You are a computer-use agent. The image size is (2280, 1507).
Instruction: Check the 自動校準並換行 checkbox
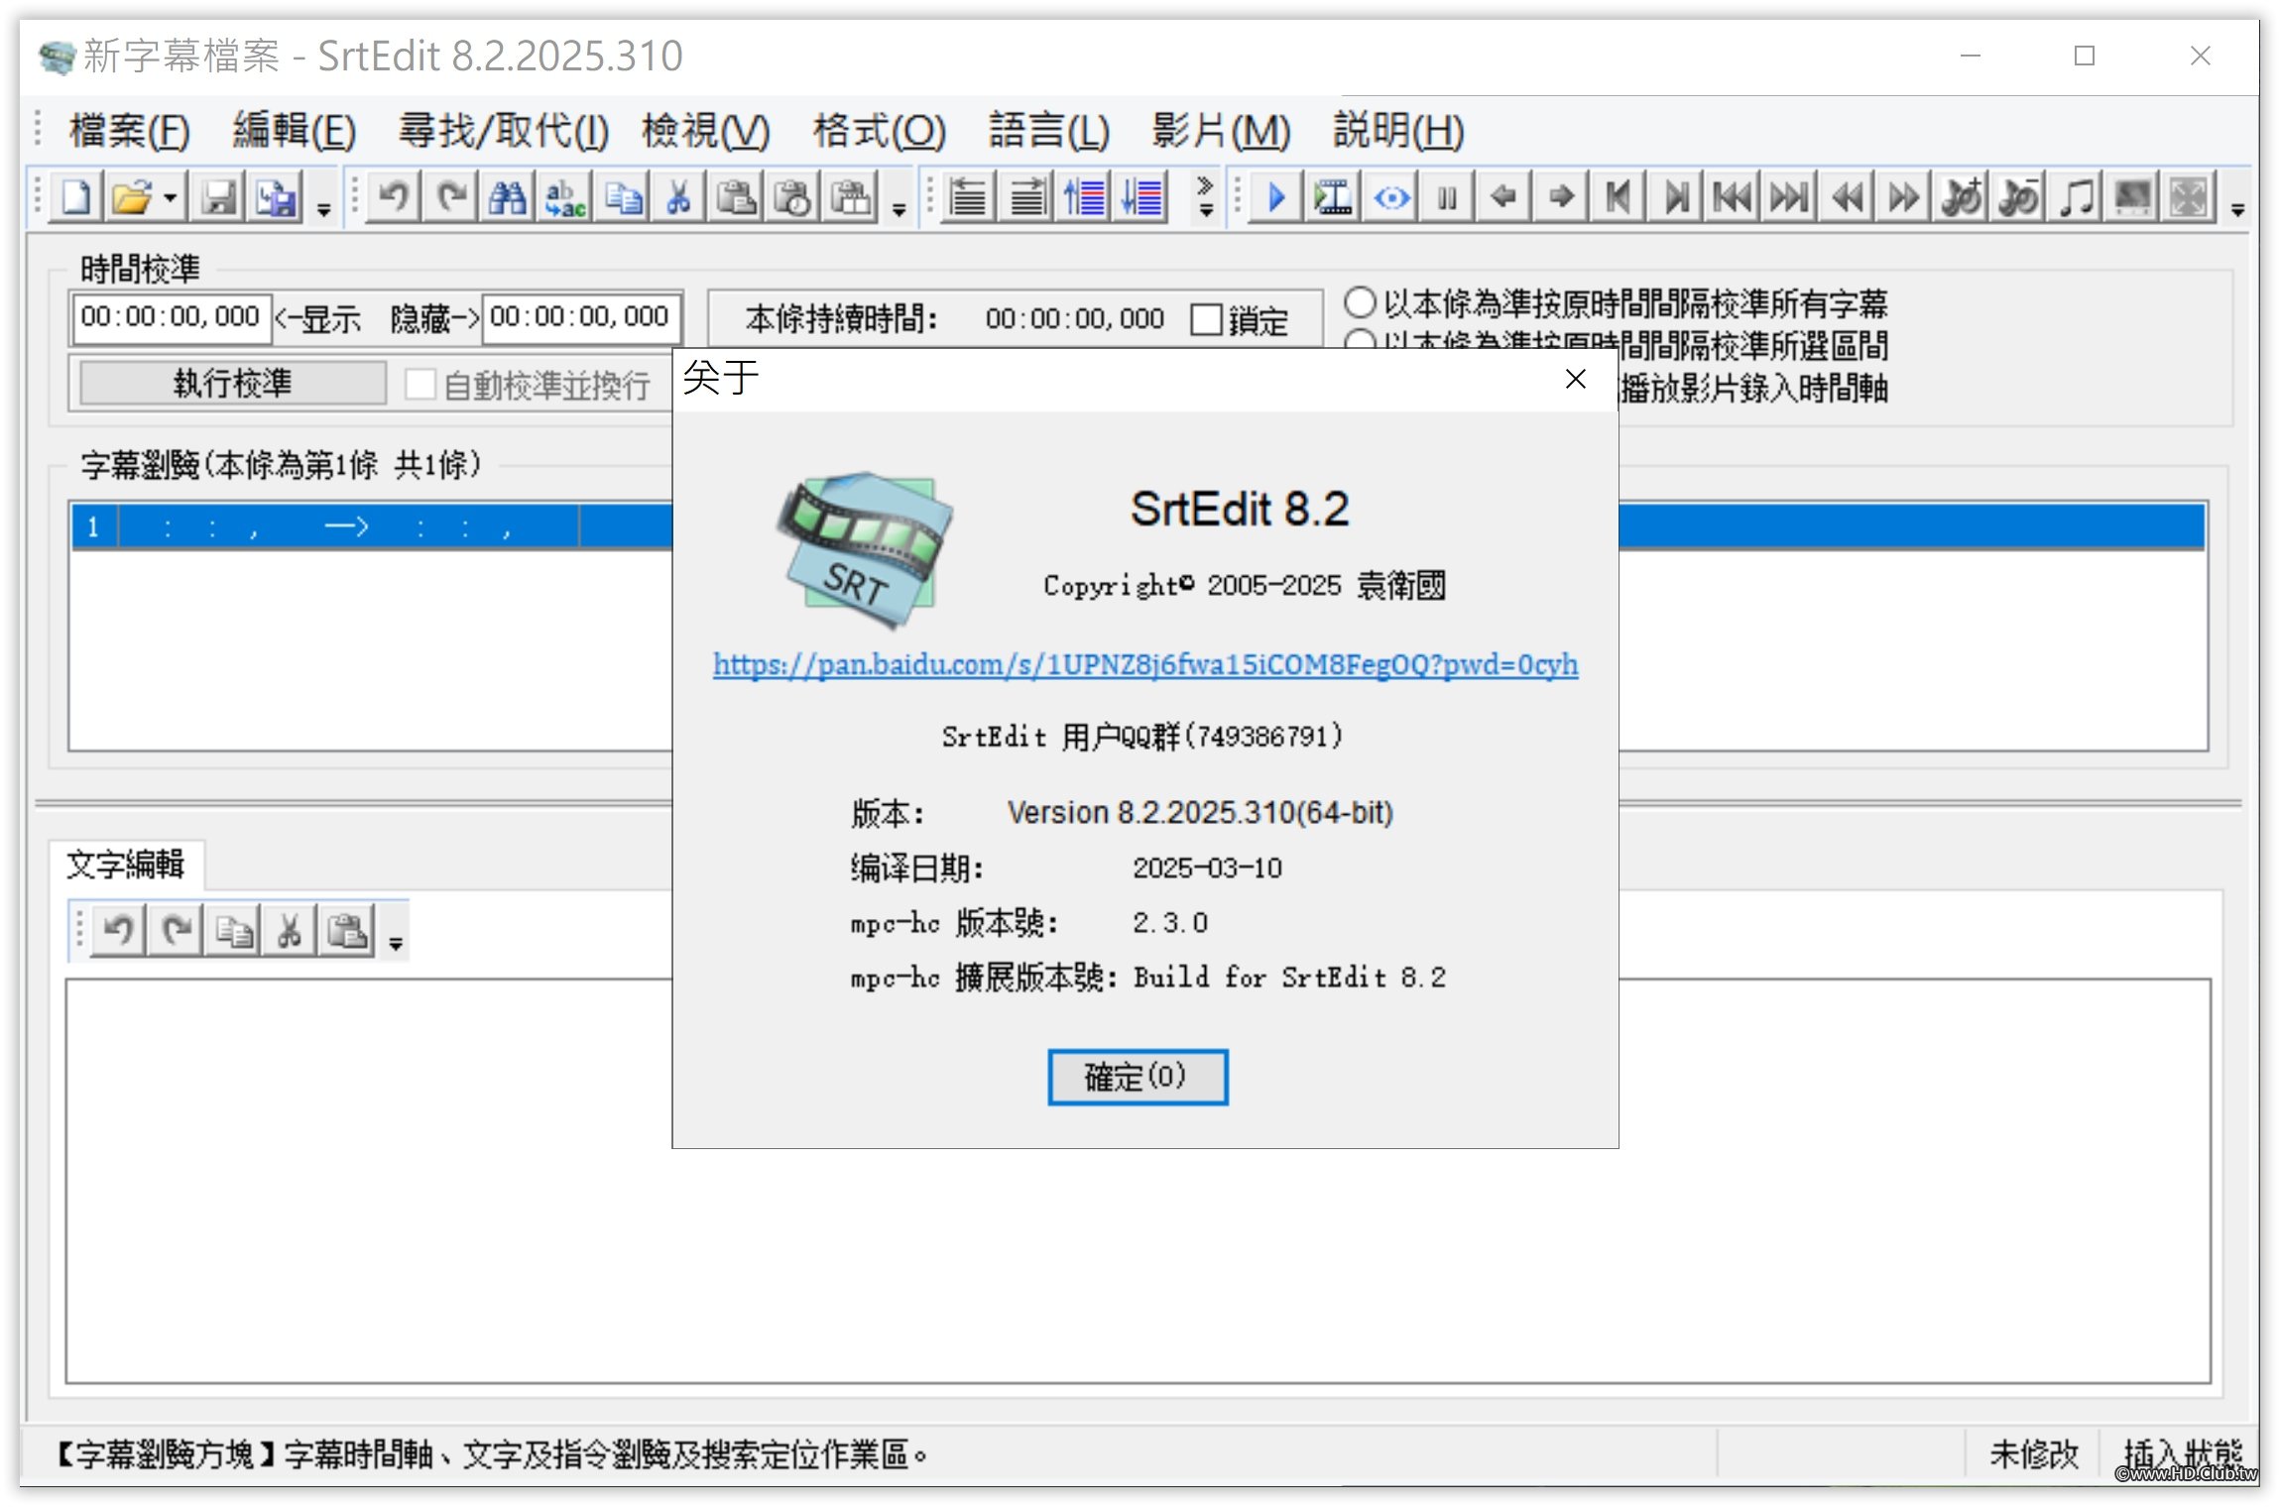420,384
